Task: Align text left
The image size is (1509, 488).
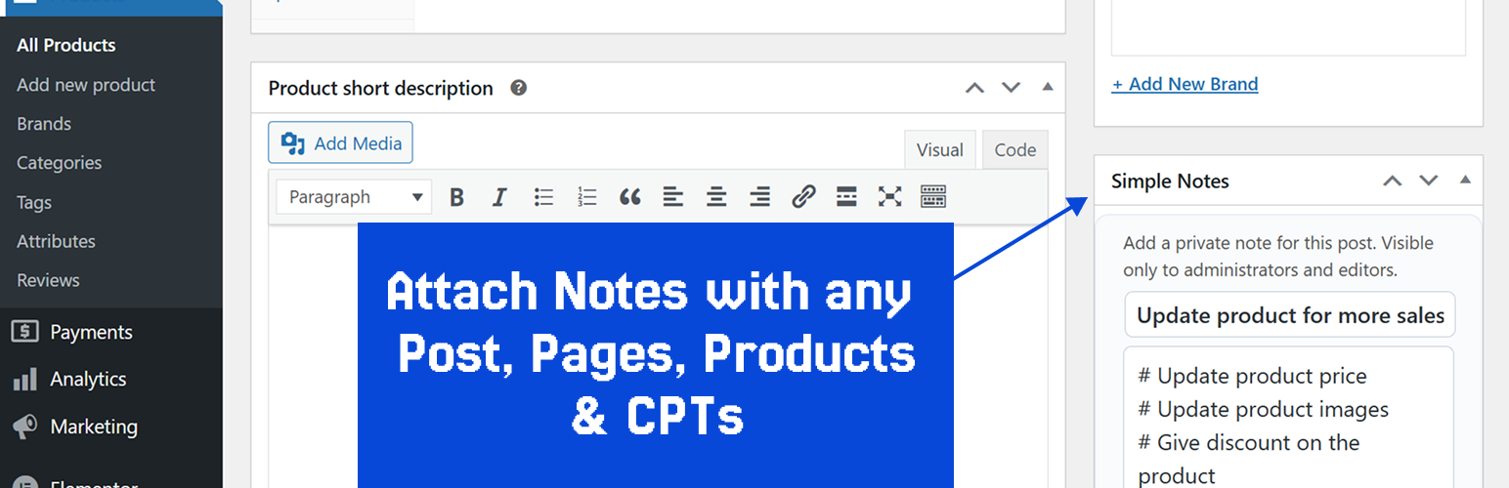Action: 673,197
